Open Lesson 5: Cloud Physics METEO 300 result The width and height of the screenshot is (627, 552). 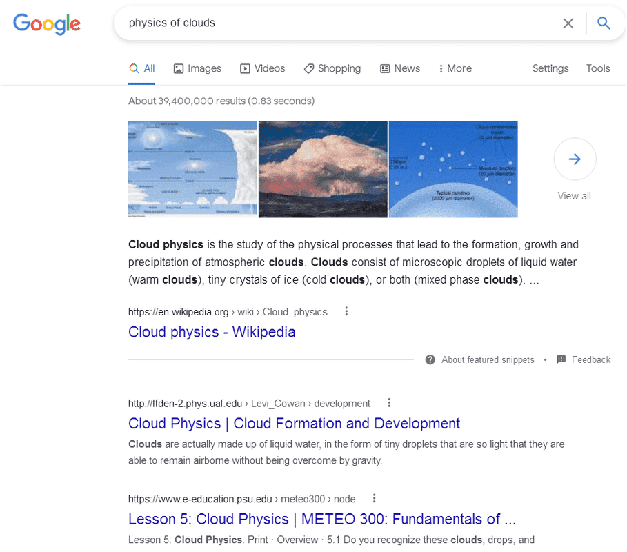coord(322,519)
